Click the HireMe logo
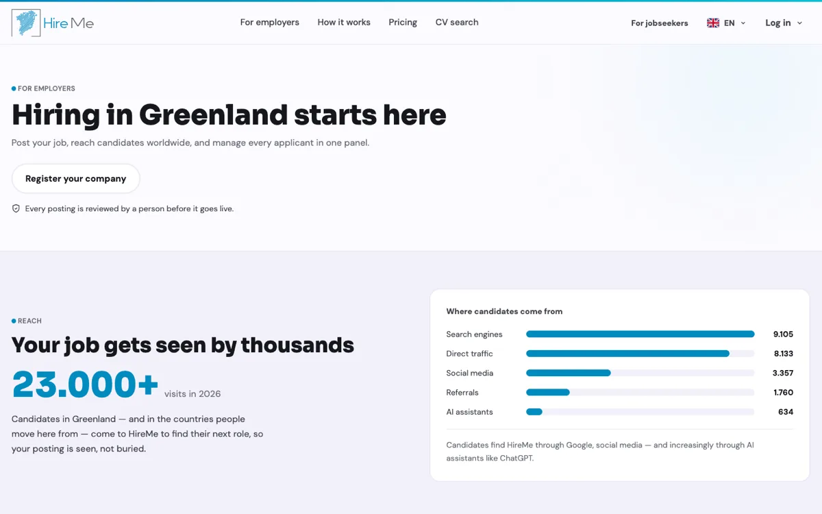Viewport: 822px width, 514px height. point(53,23)
